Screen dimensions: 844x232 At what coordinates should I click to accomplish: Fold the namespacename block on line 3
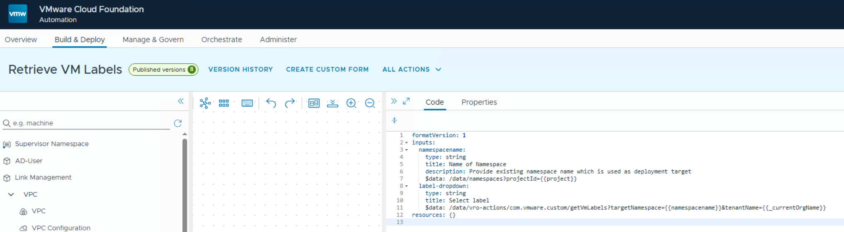coord(407,150)
